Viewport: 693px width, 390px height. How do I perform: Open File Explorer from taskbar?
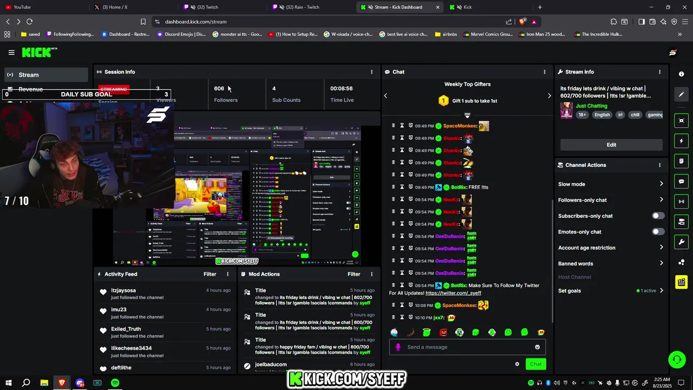click(44, 383)
